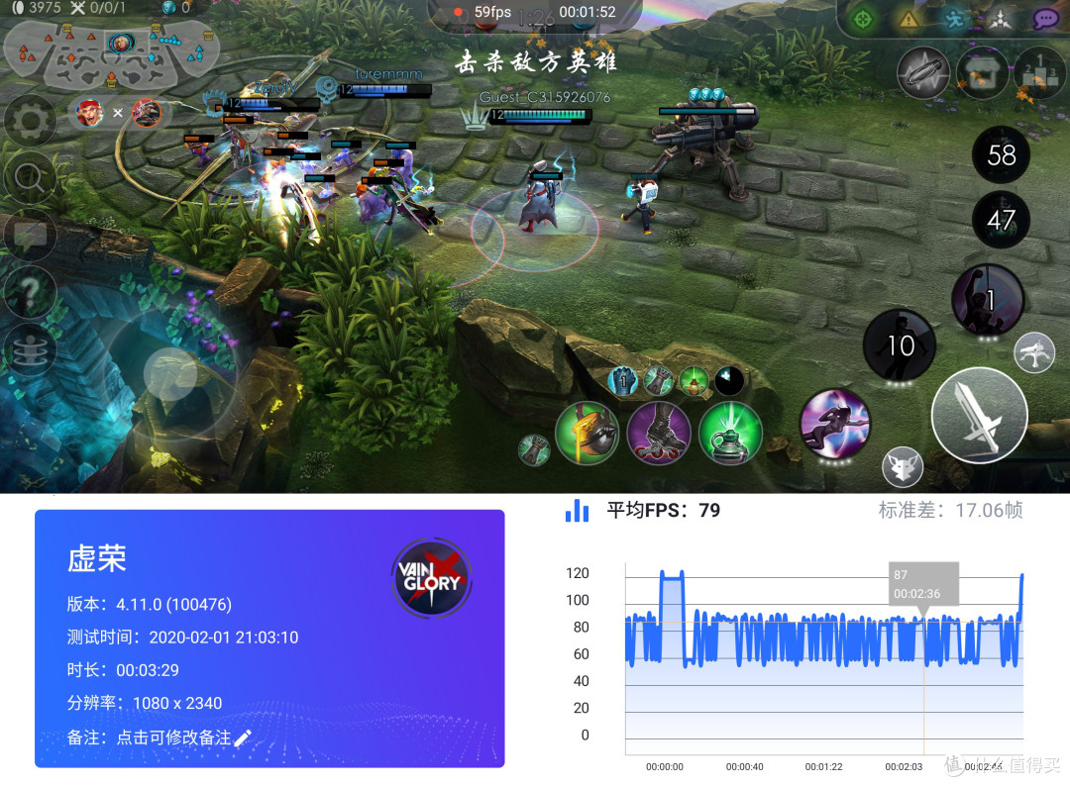1070x787 pixels.
Task: Touch the virtual movement joystick
Action: coord(170,374)
